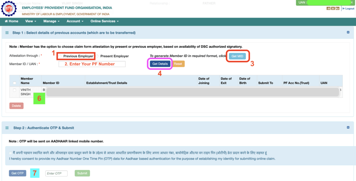Click the Submit button
Image resolution: width=356 pixels, height=181 pixels.
(x=82, y=173)
